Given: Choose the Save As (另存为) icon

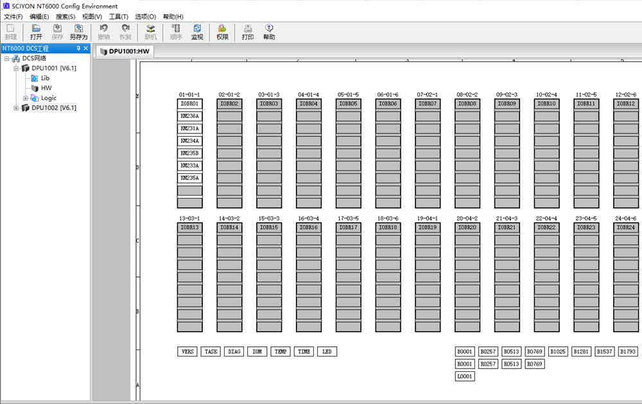Looking at the screenshot, I should (78, 32).
